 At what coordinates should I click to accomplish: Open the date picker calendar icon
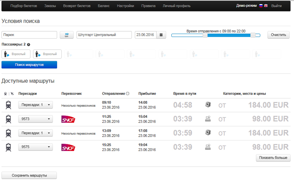click(161, 35)
